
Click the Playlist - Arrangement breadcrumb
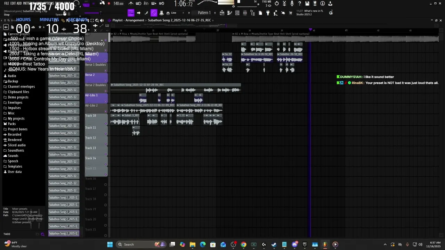tap(128, 20)
